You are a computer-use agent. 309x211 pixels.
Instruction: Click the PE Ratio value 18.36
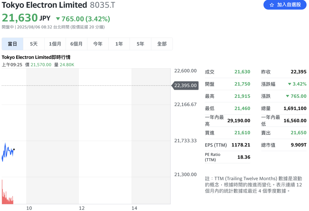244,157
